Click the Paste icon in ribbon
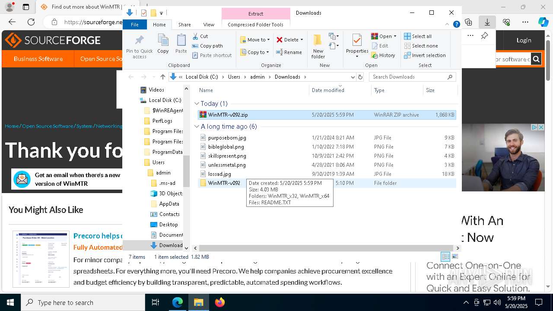This screenshot has width=553, height=311. (x=181, y=41)
